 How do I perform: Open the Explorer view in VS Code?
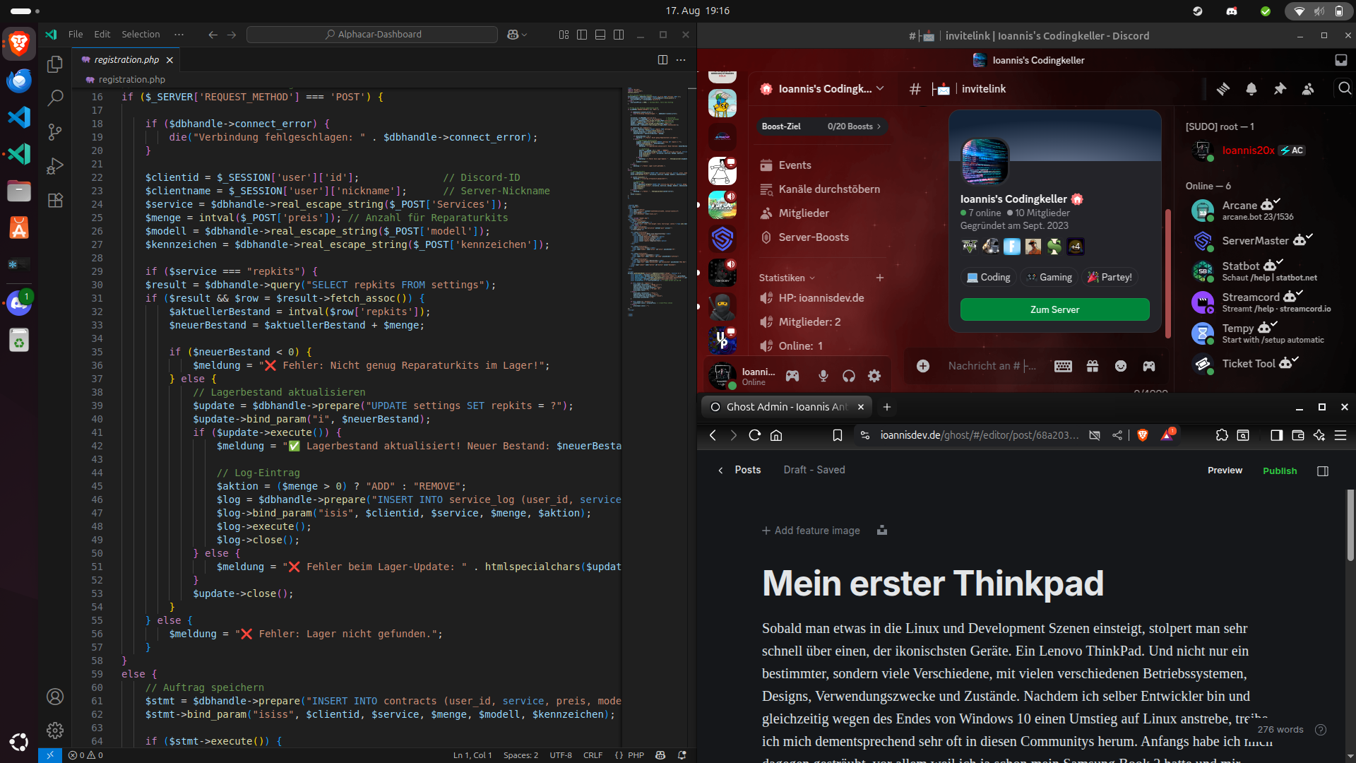click(55, 64)
